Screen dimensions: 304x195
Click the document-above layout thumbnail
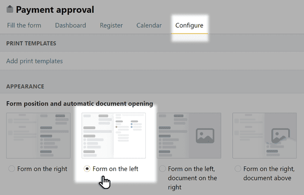coord(264,135)
